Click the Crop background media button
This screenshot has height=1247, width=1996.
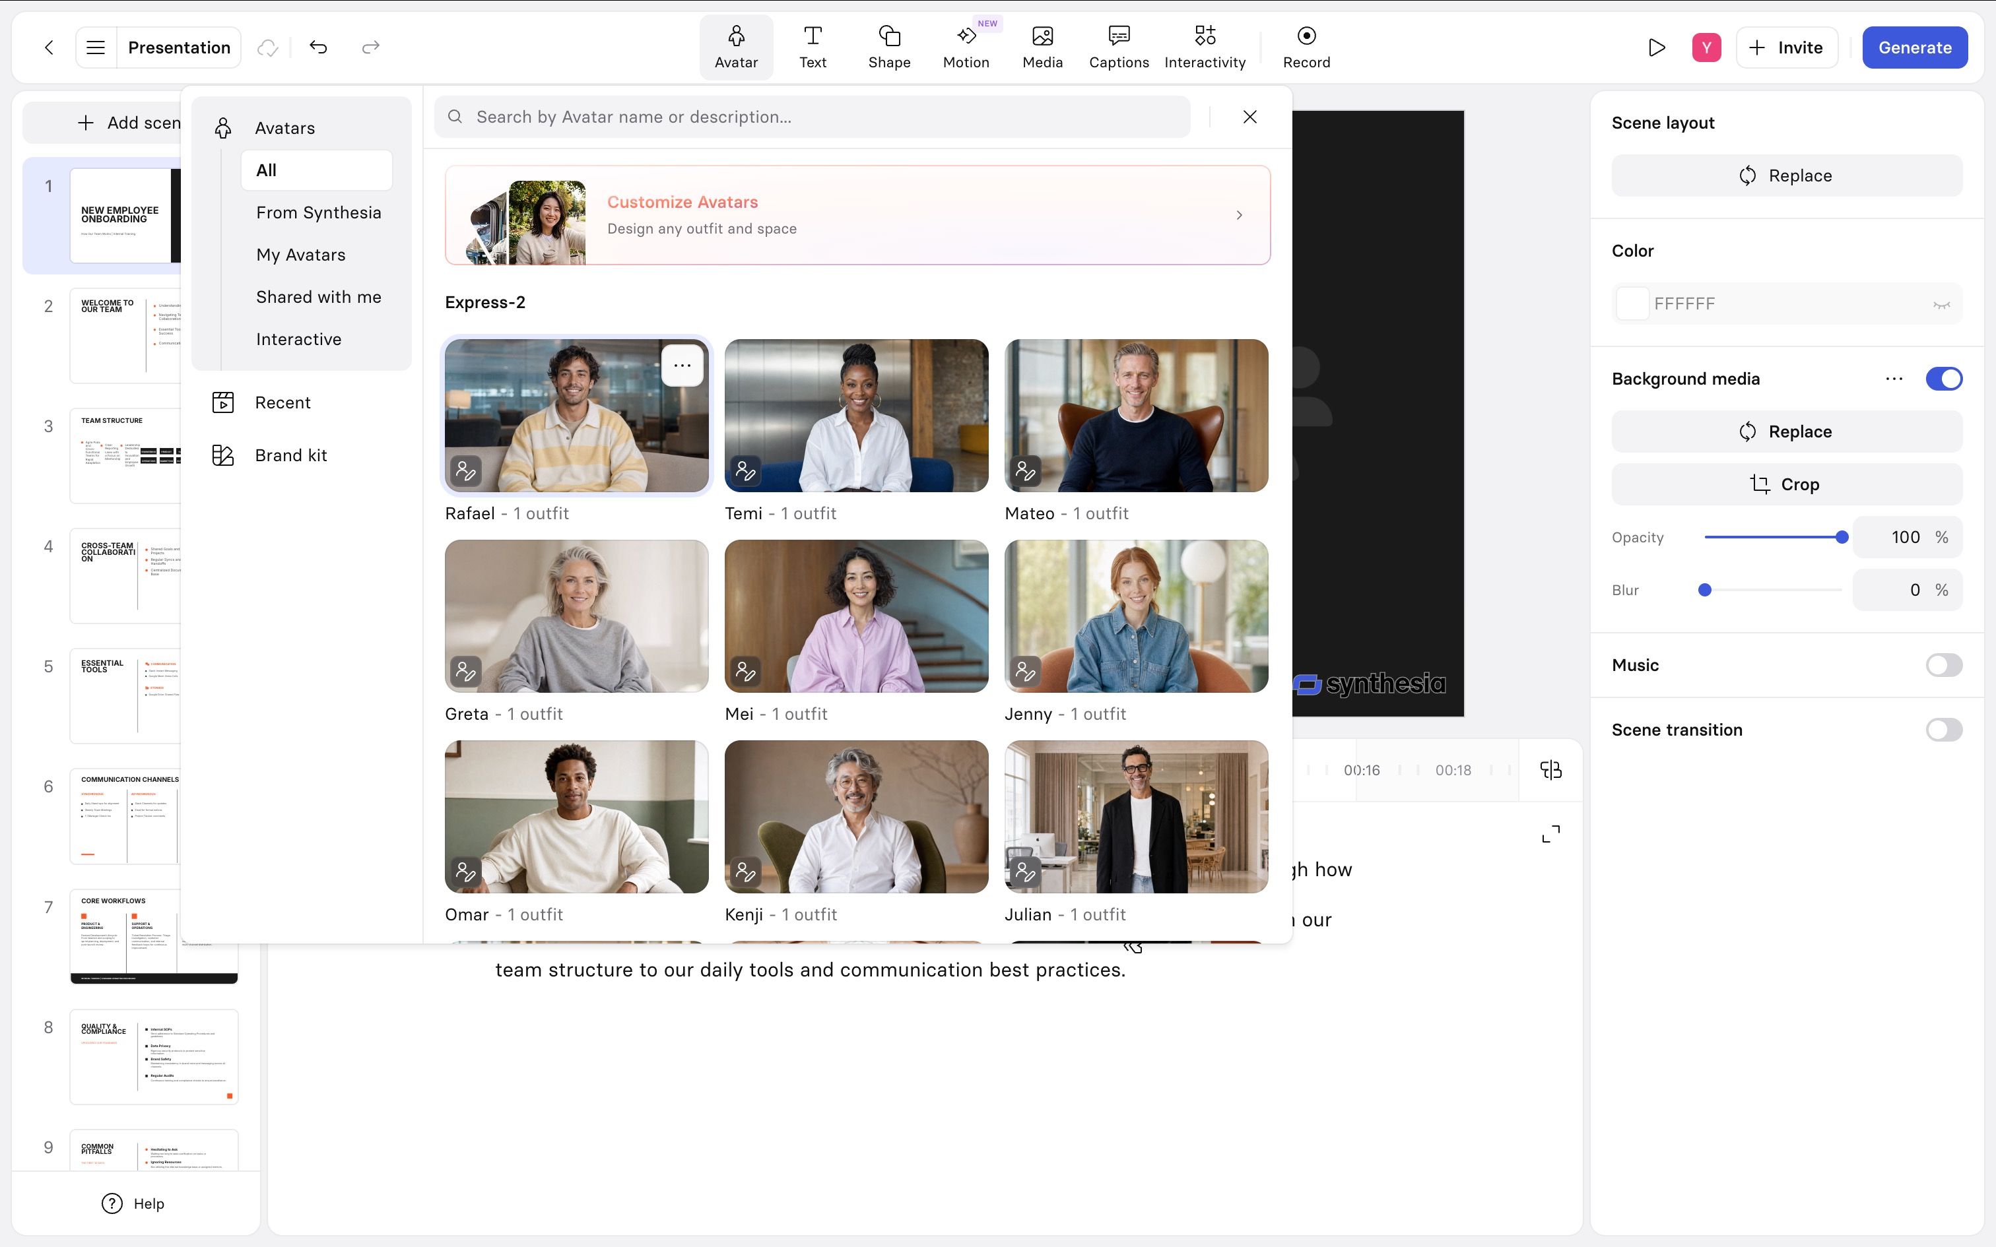1785,484
